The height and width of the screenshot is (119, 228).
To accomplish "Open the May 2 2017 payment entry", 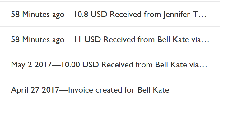I will pos(110,65).
